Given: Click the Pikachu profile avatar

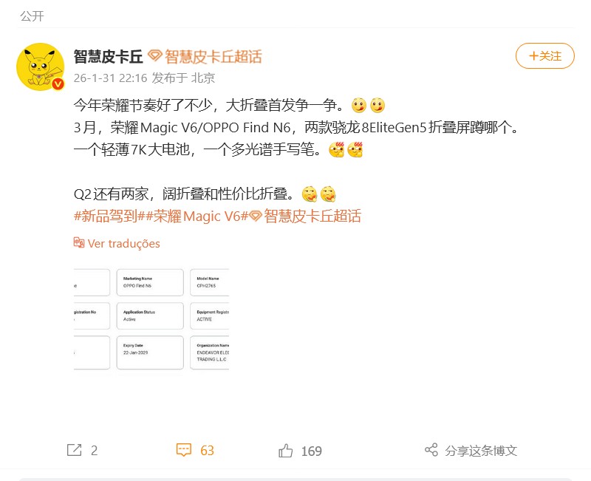Looking at the screenshot, I should pos(41,66).
